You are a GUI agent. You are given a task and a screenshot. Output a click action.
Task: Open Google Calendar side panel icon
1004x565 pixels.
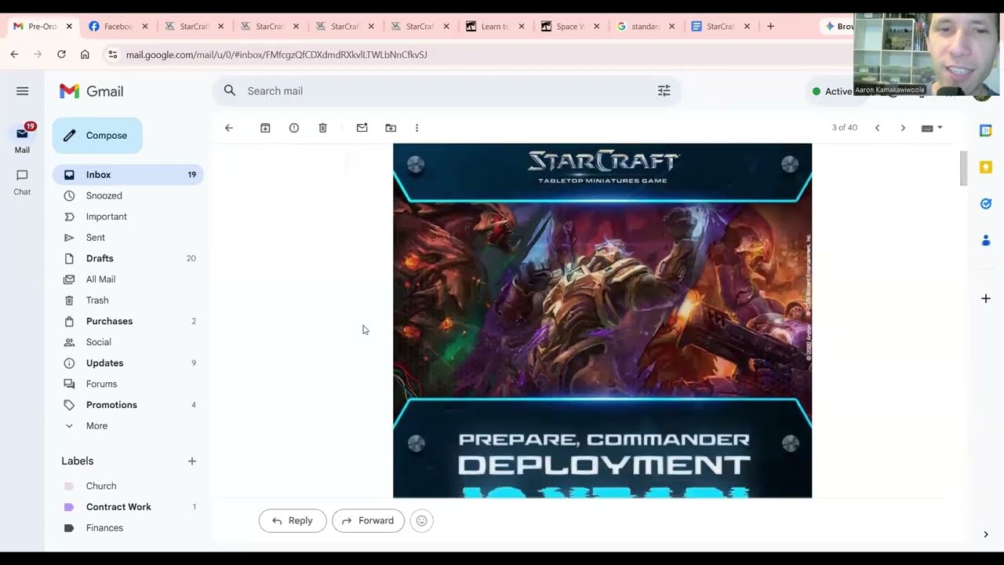[x=986, y=130]
